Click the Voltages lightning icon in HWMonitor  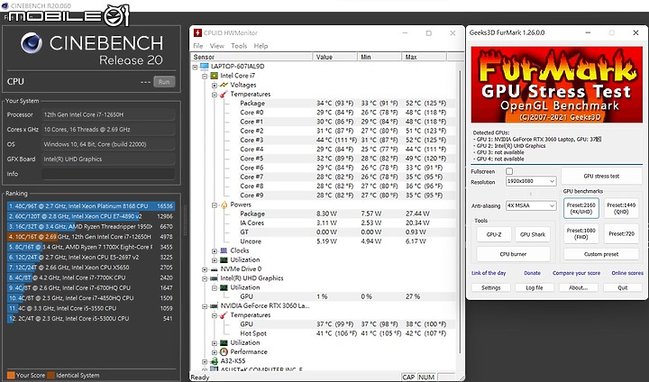[224, 85]
